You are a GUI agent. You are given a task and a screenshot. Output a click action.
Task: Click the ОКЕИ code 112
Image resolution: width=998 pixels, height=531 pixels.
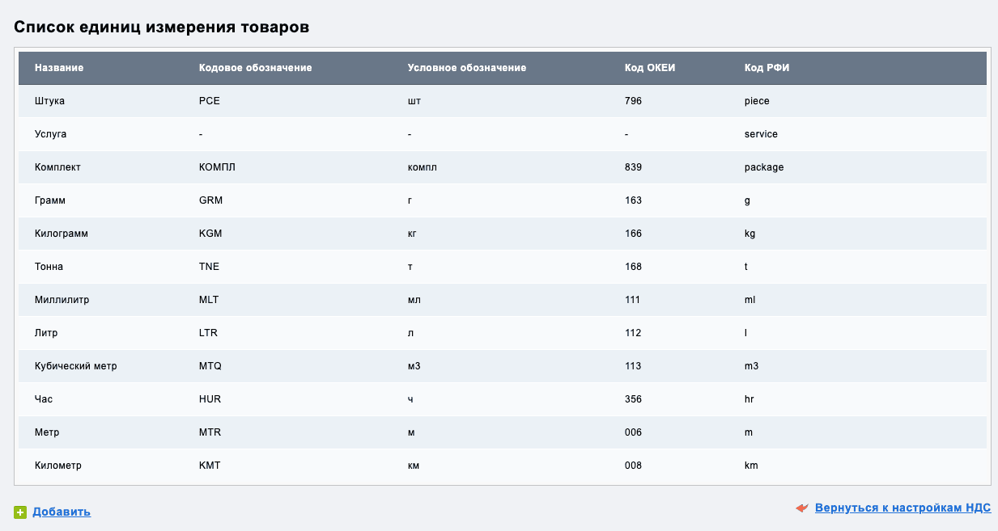633,333
